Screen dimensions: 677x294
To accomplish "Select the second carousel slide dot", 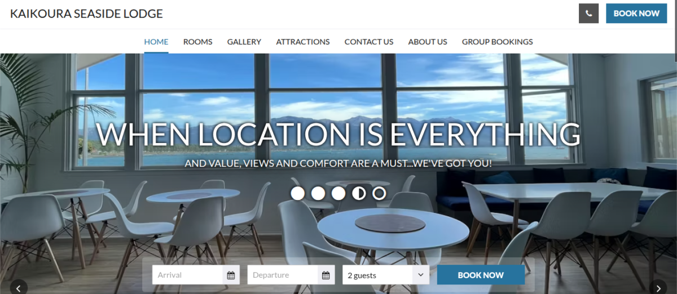I will [x=318, y=193].
